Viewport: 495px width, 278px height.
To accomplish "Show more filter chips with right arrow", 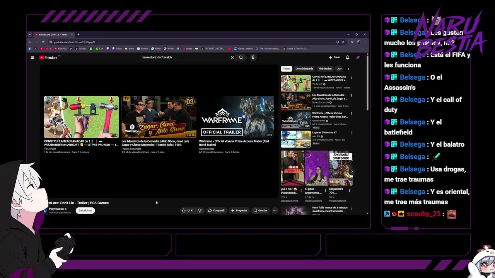I will coord(348,69).
